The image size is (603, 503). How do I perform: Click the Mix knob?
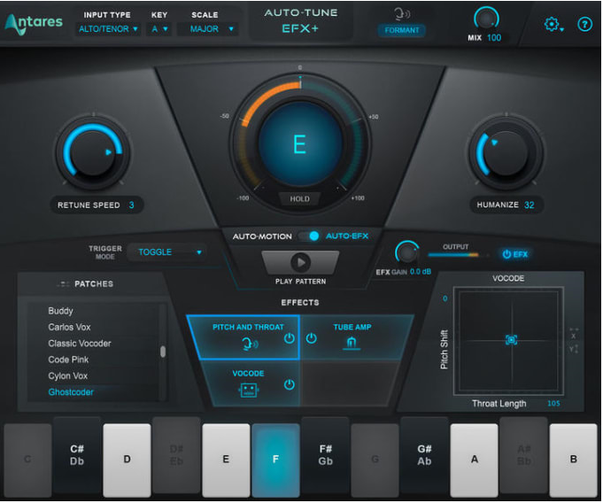coord(486,19)
